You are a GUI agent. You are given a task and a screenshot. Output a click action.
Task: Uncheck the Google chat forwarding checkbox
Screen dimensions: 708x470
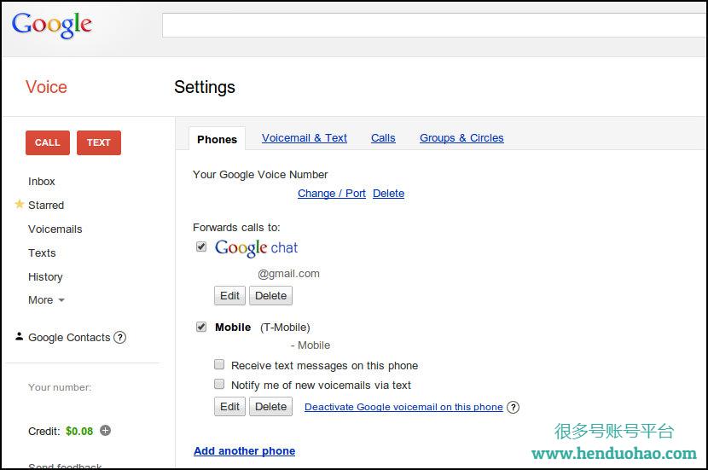tap(201, 247)
